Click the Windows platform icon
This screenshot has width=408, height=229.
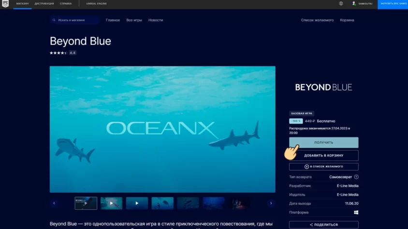tap(356, 213)
